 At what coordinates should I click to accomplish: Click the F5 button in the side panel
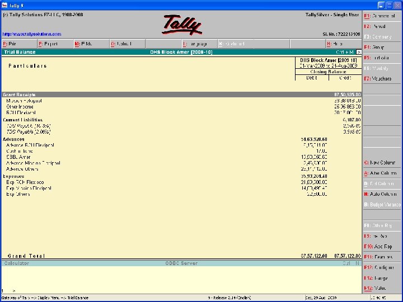click(382, 58)
